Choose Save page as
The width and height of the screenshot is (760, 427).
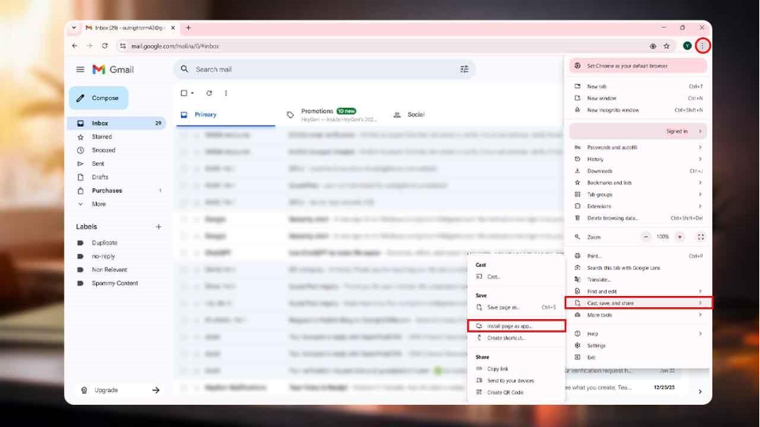(516, 307)
